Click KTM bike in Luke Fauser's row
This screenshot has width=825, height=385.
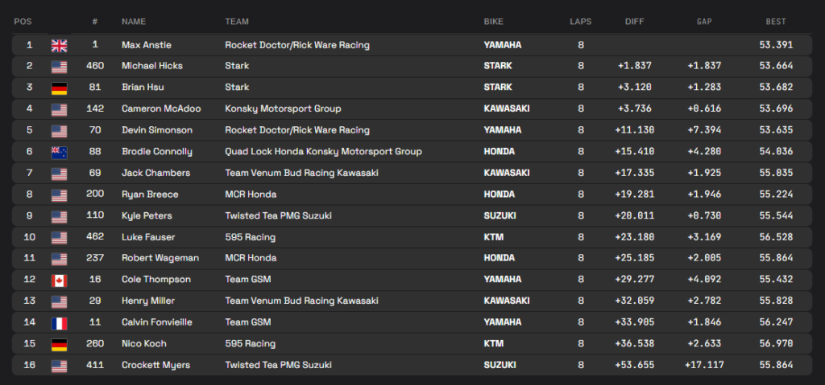click(494, 237)
